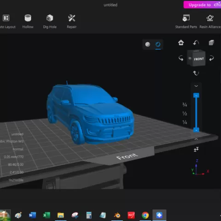This screenshot has width=221, height=221.
Task: Select the FRONT face of view cube
Action: [x=199, y=59]
